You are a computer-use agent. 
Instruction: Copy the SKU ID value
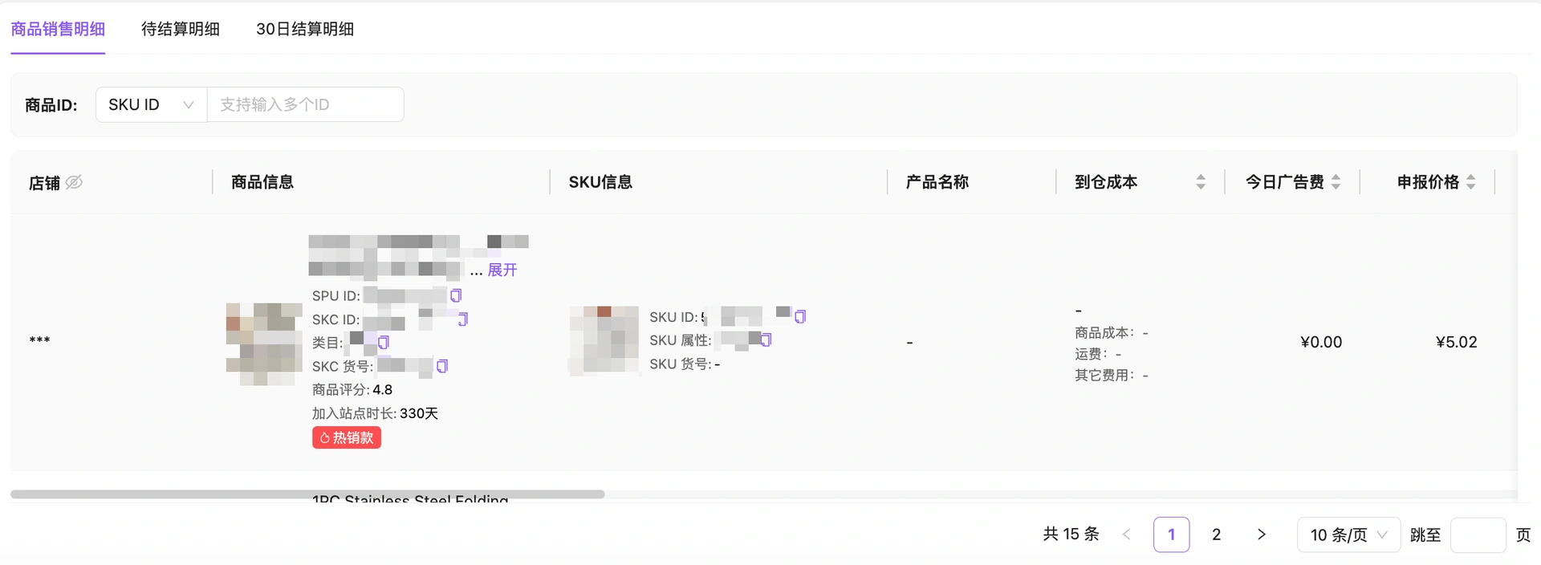(800, 317)
